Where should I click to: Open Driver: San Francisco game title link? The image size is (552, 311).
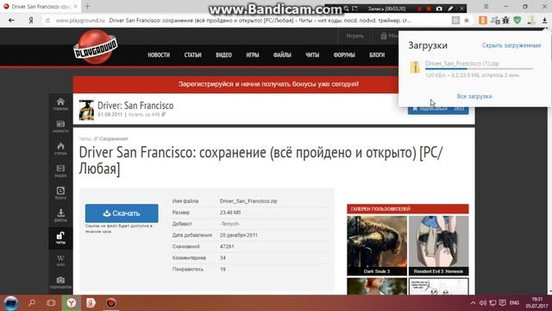click(x=135, y=105)
